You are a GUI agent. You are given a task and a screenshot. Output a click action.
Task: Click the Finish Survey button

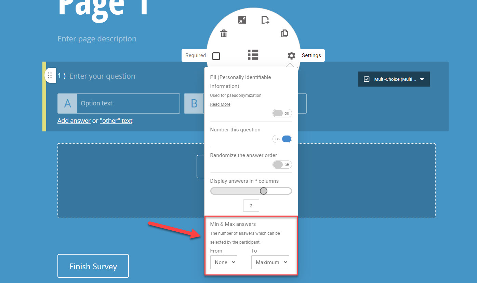point(93,266)
